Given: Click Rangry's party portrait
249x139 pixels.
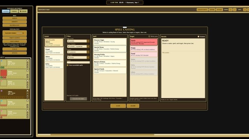Looking at the screenshot, I should click(x=3, y=103).
